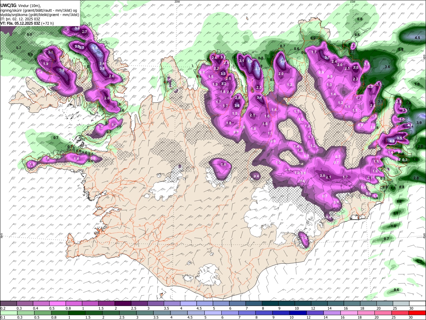426x320 pixels.
Task: Click the '3.6' rain value on dark green area
Action: click(x=387, y=67)
